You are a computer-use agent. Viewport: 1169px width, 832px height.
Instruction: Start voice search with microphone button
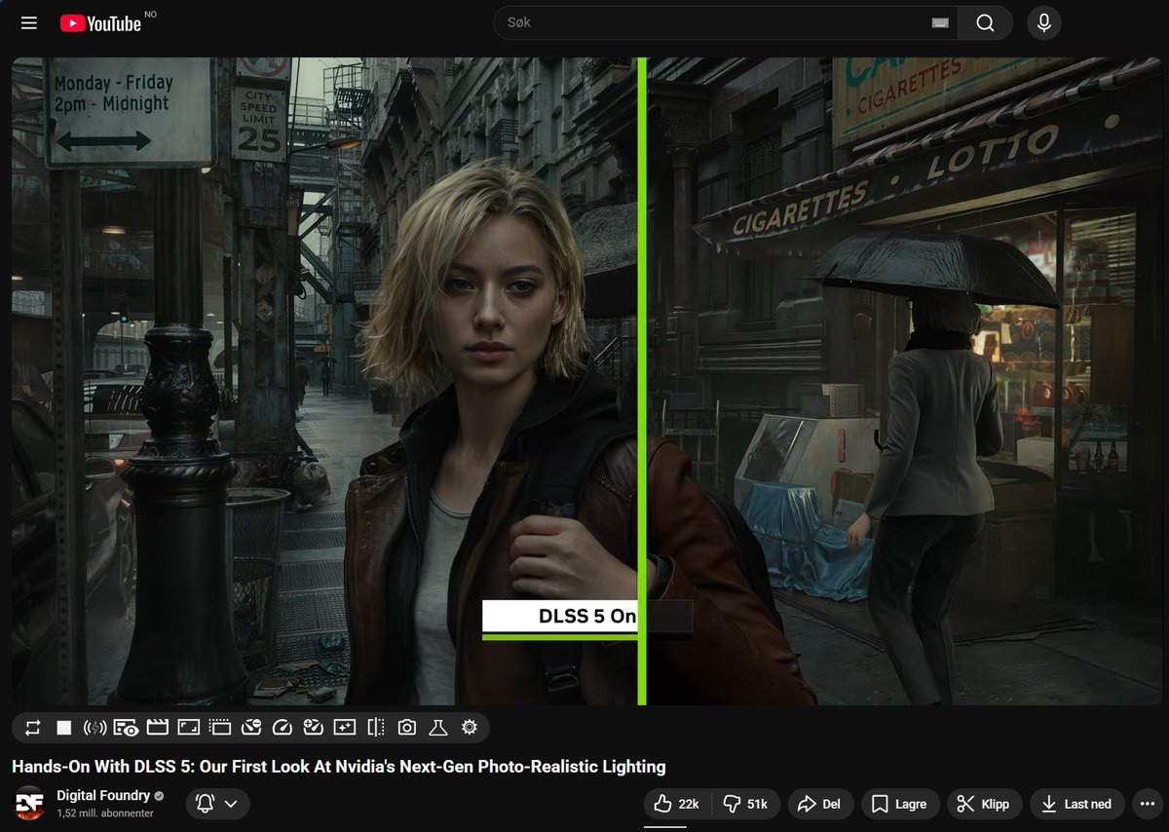click(x=1044, y=22)
